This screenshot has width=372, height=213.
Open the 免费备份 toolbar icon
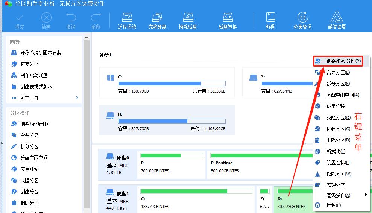[302, 21]
